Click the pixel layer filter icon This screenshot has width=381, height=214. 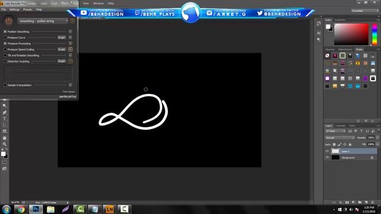[350, 131]
